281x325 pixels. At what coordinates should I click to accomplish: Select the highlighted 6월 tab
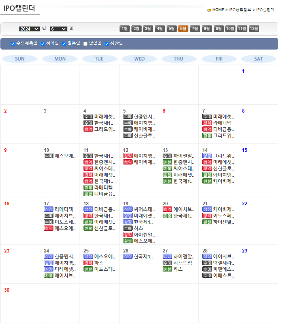tap(183, 29)
